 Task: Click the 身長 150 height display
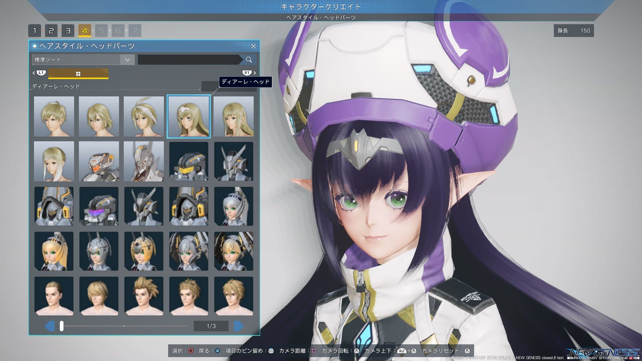(x=574, y=30)
